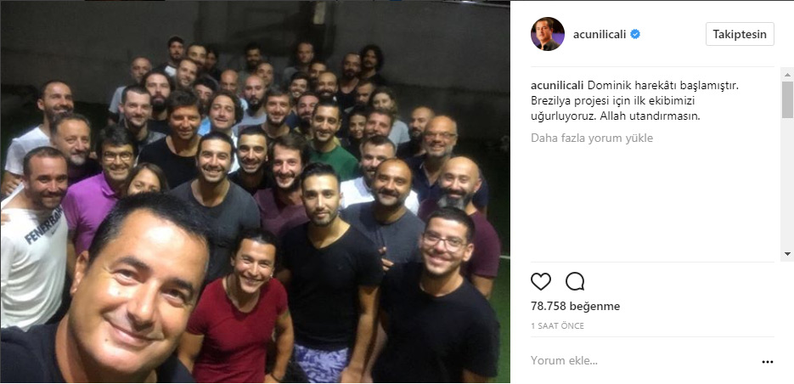Screen dimensions: 794x384
Task: Focus the Yorum ekle comment field
Action: (x=643, y=361)
